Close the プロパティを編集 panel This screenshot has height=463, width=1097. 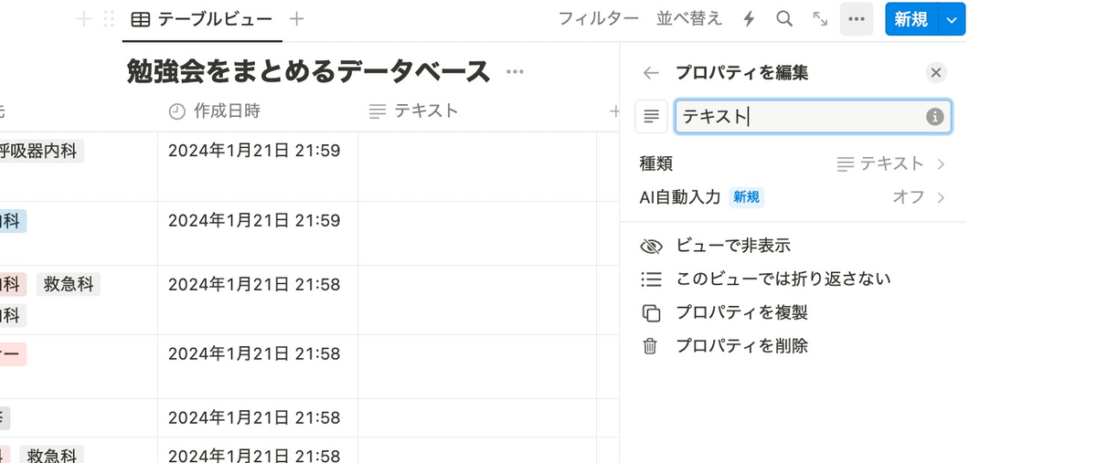[935, 73]
